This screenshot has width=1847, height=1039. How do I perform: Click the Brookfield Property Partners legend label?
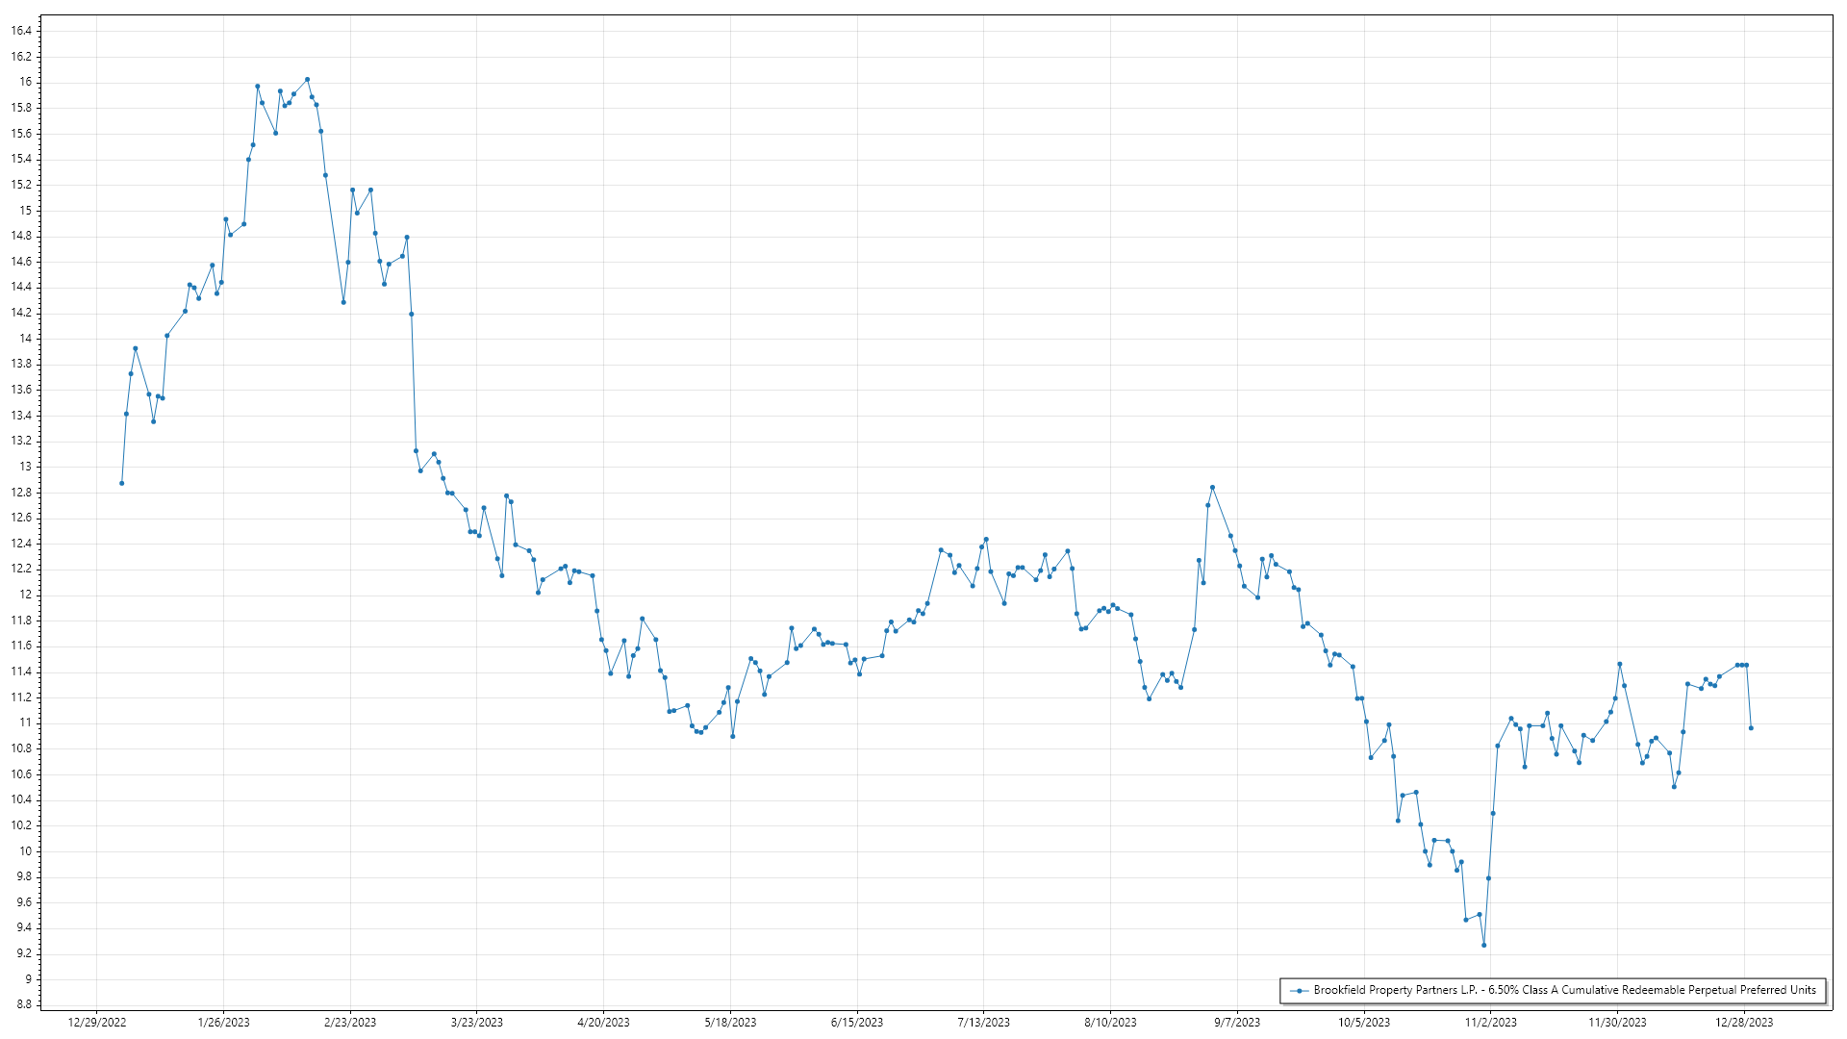(x=1564, y=990)
